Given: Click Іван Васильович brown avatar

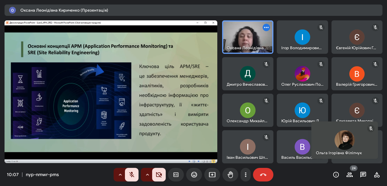Looking at the screenshot, I should pos(248,147).
